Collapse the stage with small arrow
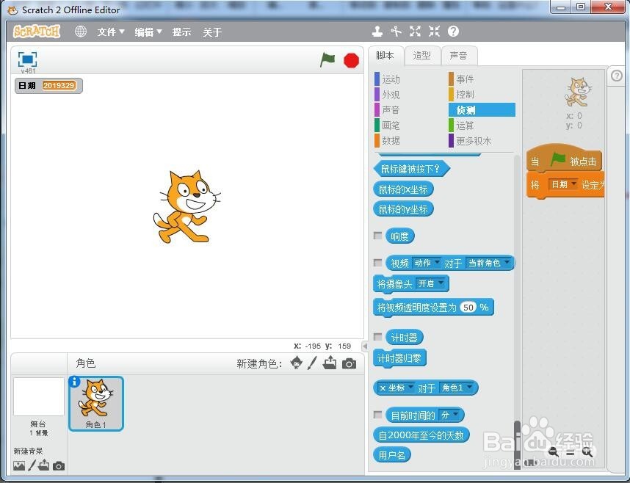Screen dimensions: 630x483 coord(365,346)
